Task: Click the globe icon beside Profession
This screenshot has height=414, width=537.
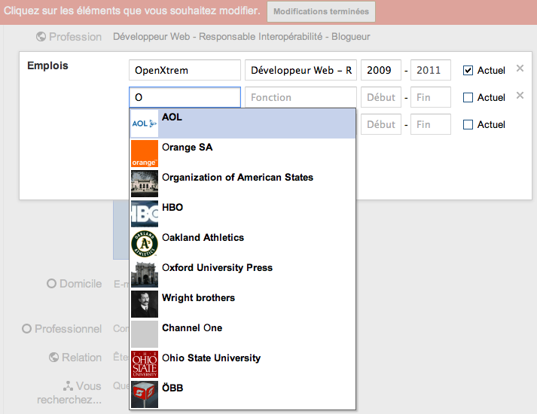Action: click(41, 37)
